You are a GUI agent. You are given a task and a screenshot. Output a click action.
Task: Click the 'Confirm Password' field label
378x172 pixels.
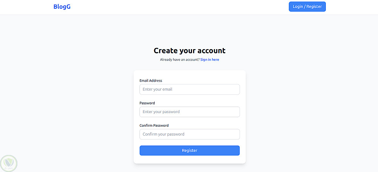(x=154, y=126)
